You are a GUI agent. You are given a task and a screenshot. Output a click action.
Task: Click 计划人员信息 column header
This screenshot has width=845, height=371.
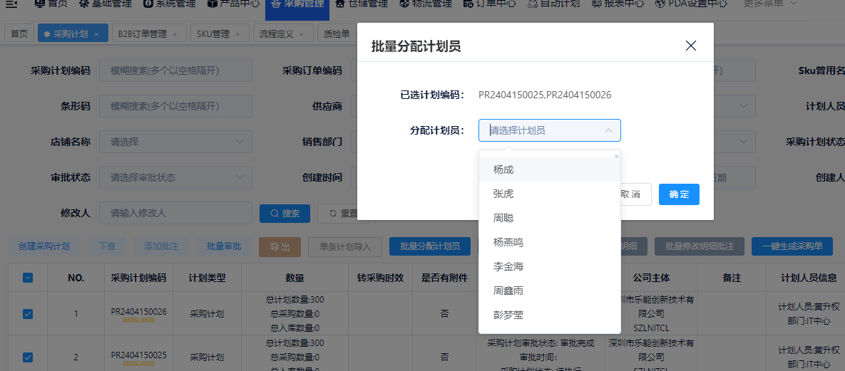coord(809,278)
